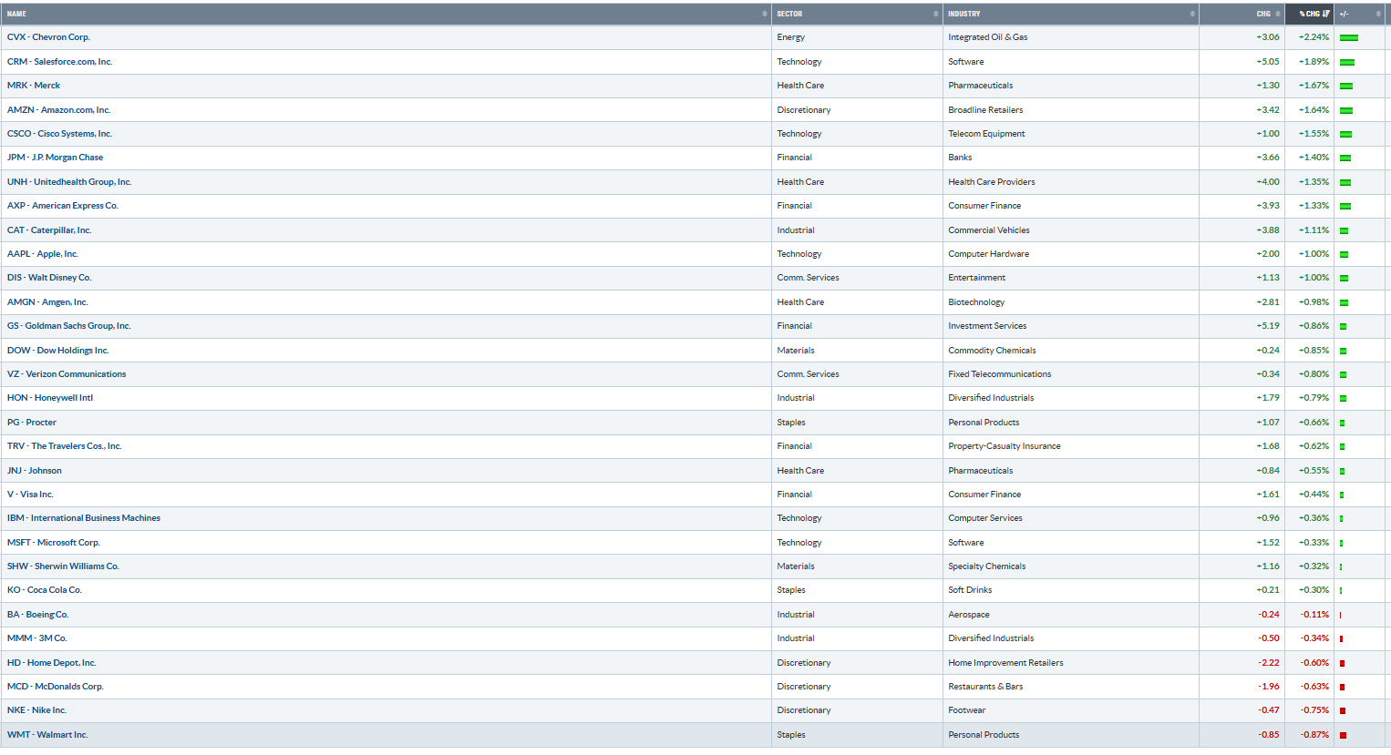
Task: Open TRV - The Travelers Cos., Inc.
Action: pos(64,446)
